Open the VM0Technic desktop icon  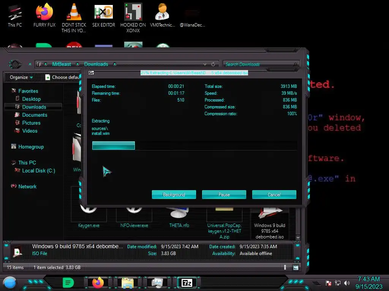[163, 16]
